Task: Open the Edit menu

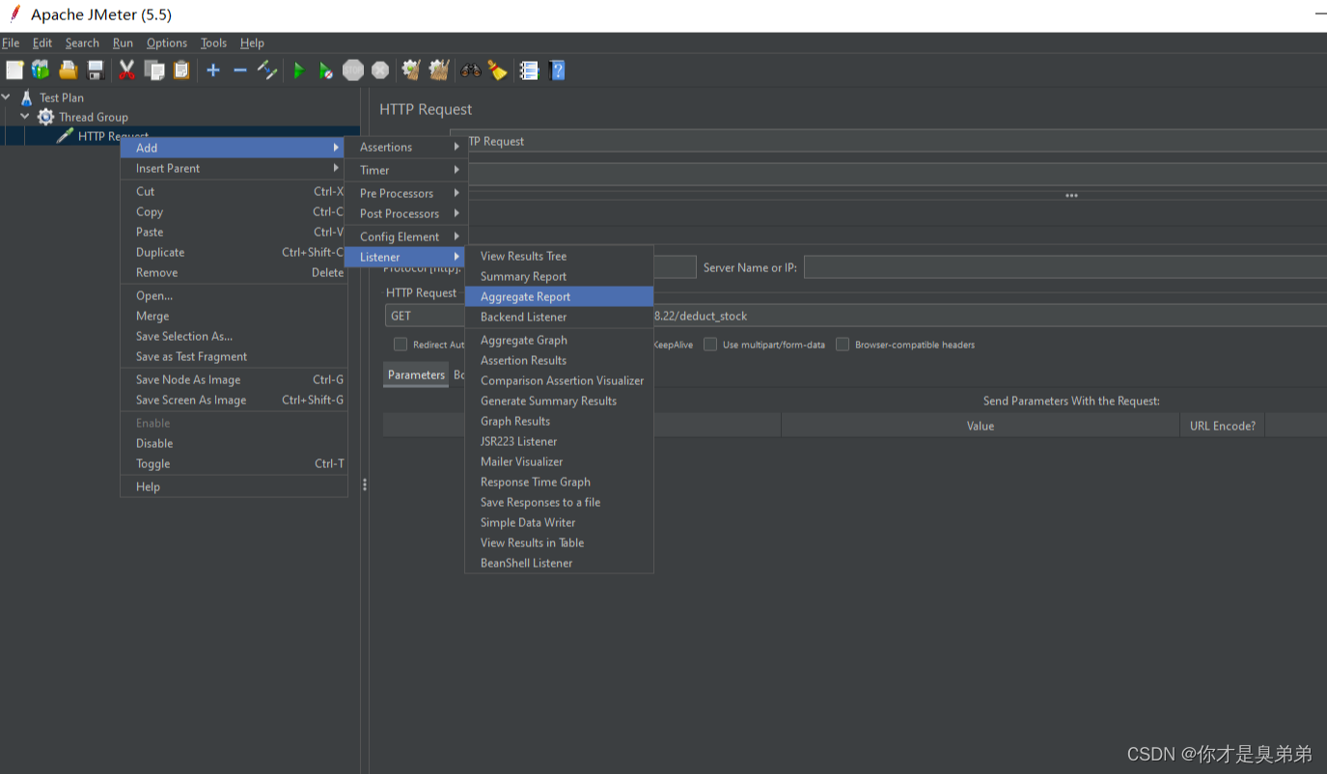Action: (42, 42)
